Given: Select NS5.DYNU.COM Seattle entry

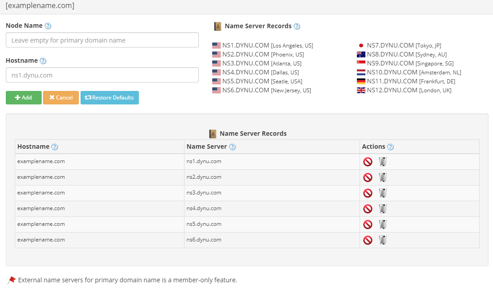Looking at the screenshot, I should coord(257,81).
